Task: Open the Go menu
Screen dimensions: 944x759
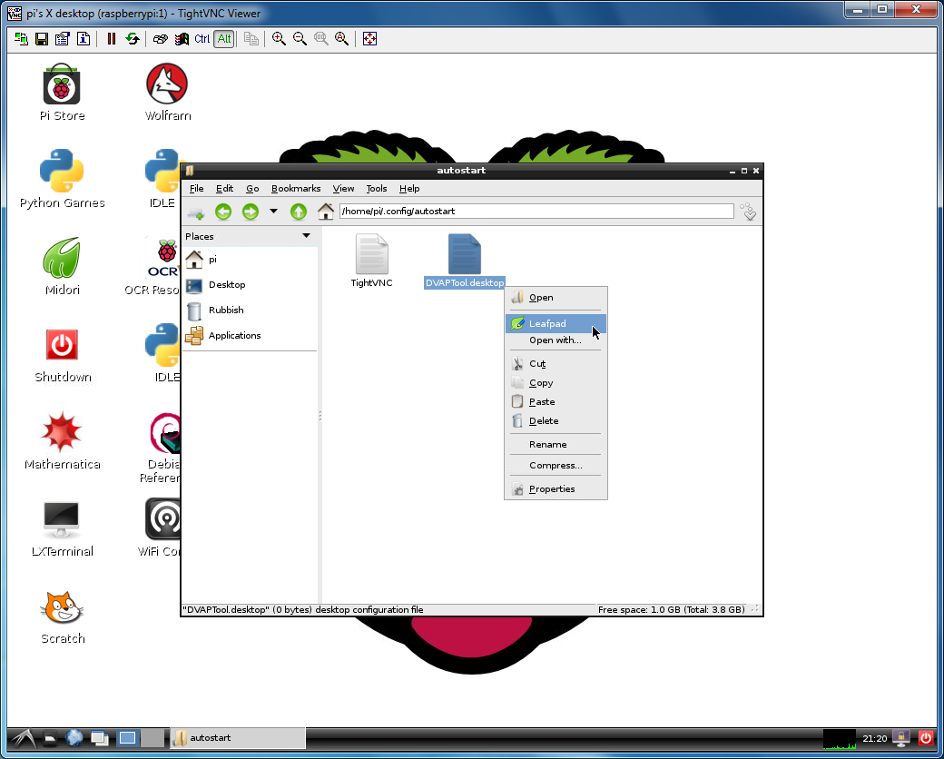Action: [x=252, y=189]
